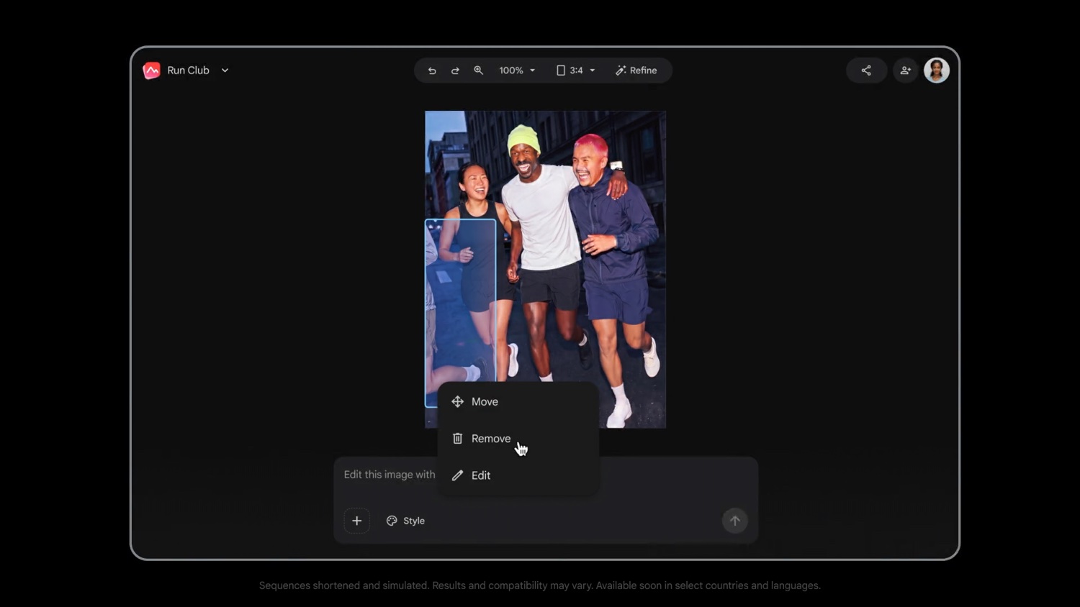Choose Move from the context menu
The height and width of the screenshot is (607, 1080).
pos(518,401)
